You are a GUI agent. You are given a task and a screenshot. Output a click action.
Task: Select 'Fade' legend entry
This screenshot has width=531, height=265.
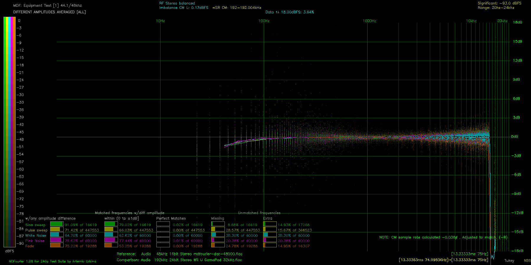pos(29,246)
